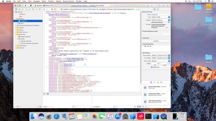Open Terminal from the Dock
This screenshot has width=216, height=121.
pos(148,116)
